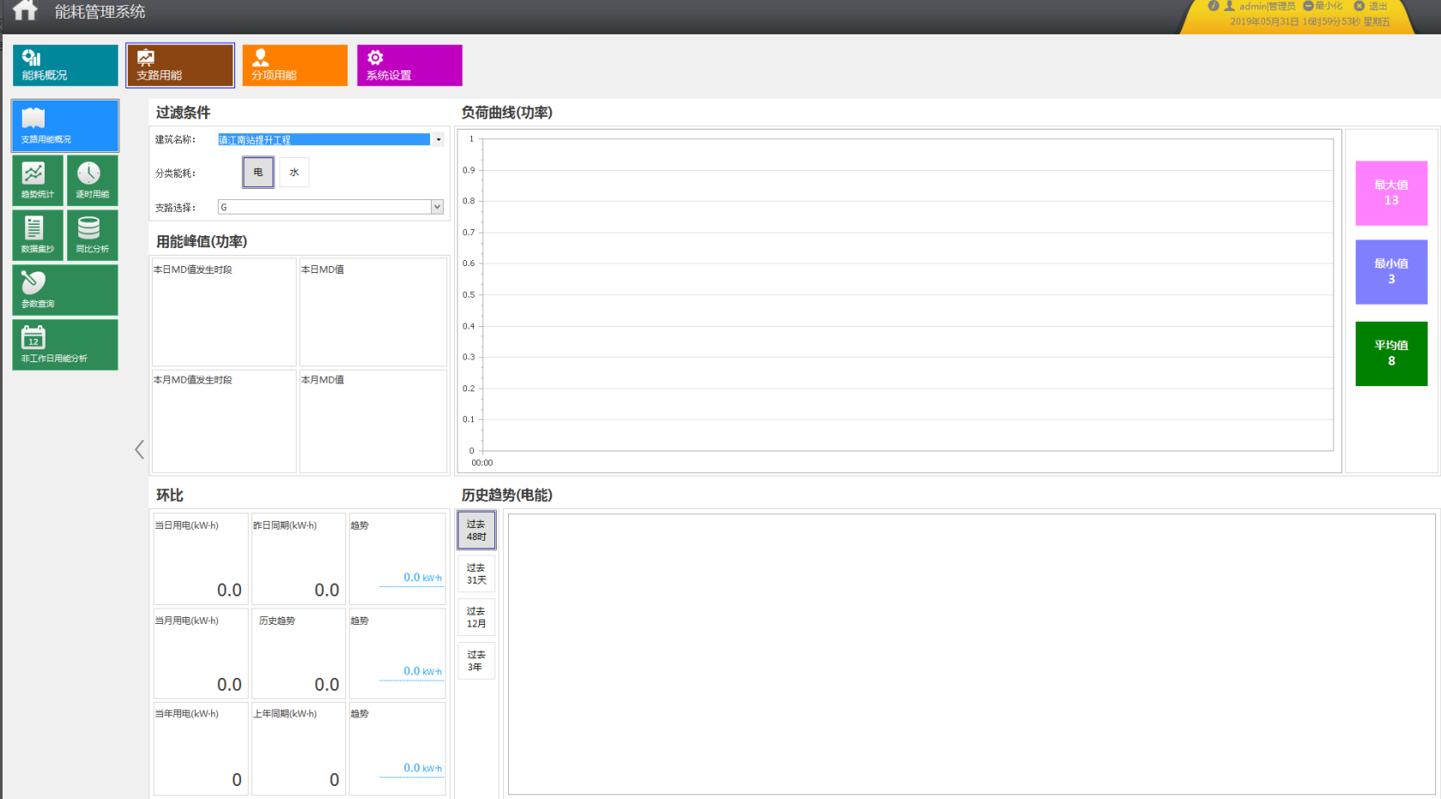Click the 建筑名称 field showing 镇江南站提升工程
This screenshot has height=799, width=1441.
coord(324,139)
